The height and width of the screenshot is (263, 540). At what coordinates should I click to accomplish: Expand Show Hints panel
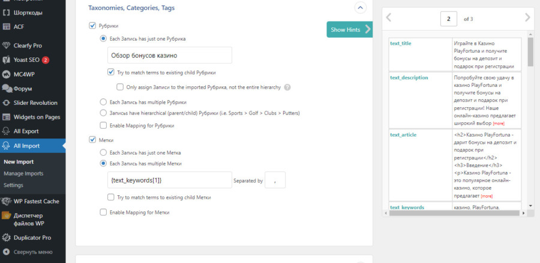tap(350, 29)
